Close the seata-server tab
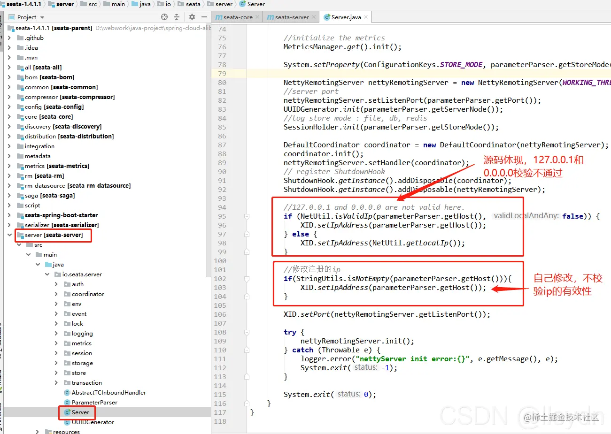The height and width of the screenshot is (434, 611). point(314,17)
